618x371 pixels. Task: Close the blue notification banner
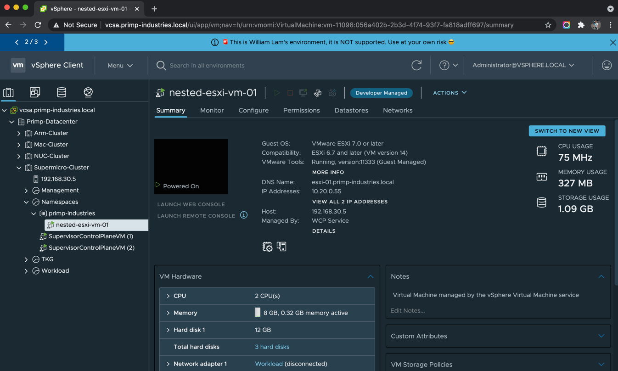coord(613,42)
